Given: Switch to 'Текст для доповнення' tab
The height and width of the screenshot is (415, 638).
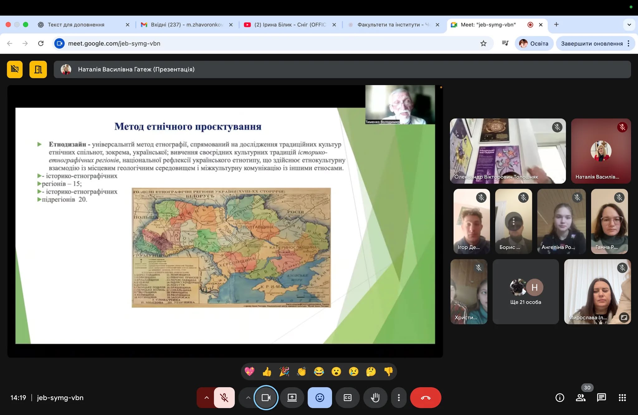Looking at the screenshot, I should [x=76, y=25].
